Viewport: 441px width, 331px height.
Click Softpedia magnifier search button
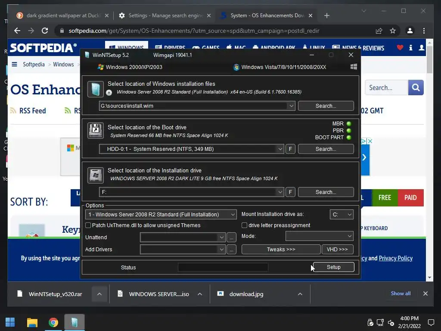pyautogui.click(x=416, y=87)
